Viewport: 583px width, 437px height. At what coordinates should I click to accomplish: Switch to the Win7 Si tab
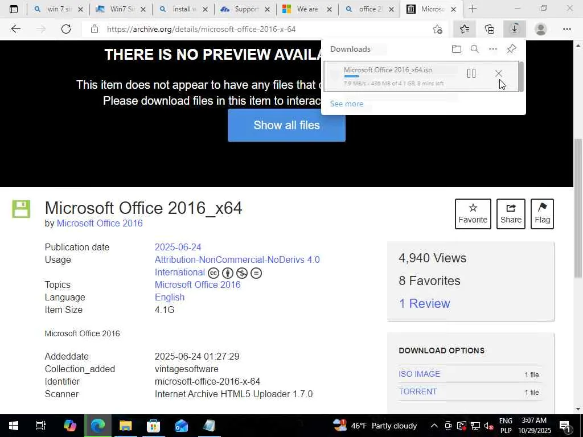point(121,9)
